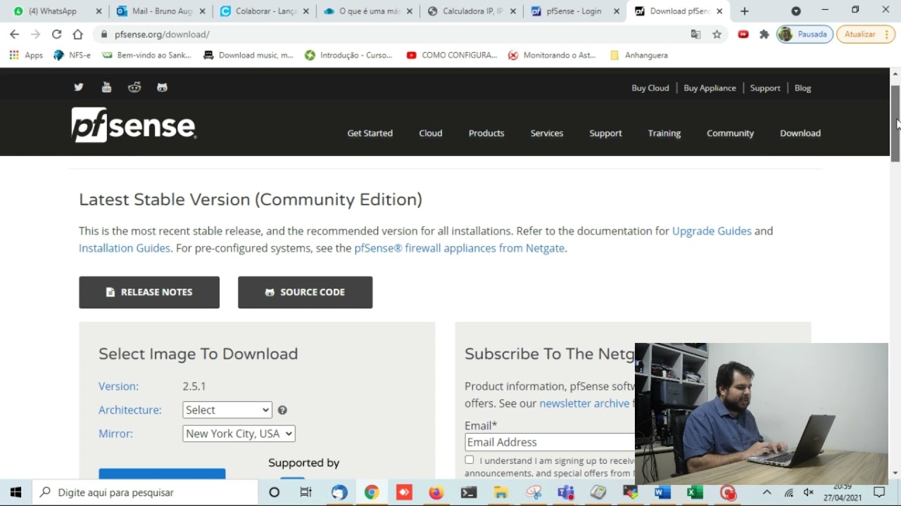Follow Upgrade Guides link
The width and height of the screenshot is (901, 506).
712,231
